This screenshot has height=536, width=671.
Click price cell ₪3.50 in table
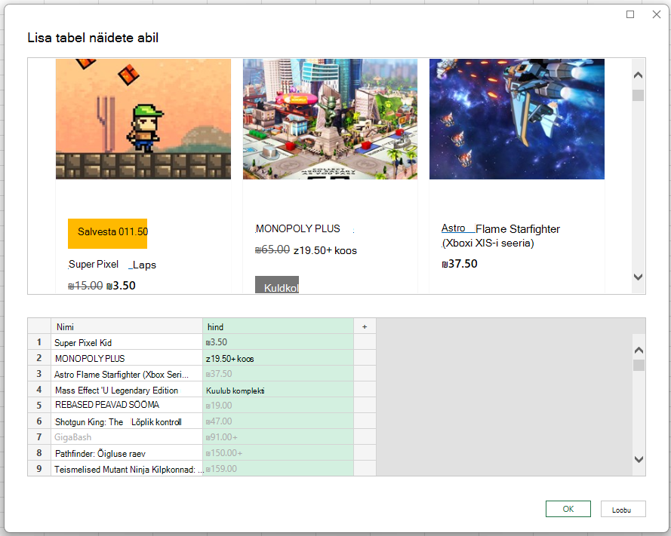(x=279, y=342)
